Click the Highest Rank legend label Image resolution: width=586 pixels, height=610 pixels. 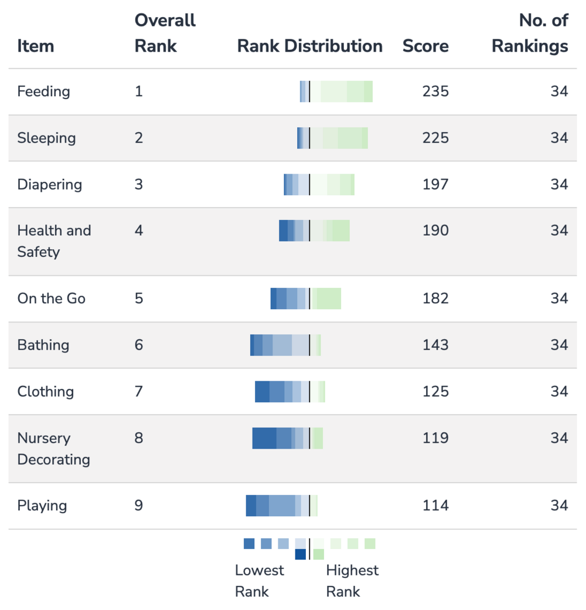(x=352, y=581)
